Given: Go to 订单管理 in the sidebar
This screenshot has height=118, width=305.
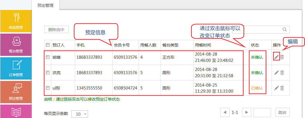Looking at the screenshot, I should pyautogui.click(x=16, y=68).
